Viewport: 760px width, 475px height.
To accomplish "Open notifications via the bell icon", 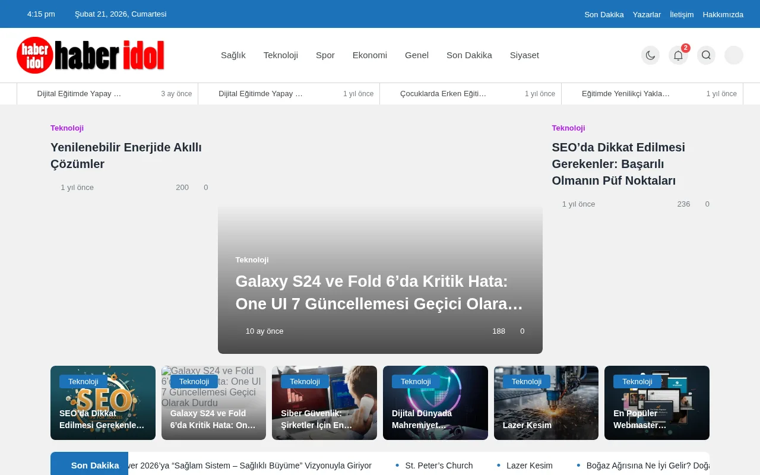I will pyautogui.click(x=678, y=55).
